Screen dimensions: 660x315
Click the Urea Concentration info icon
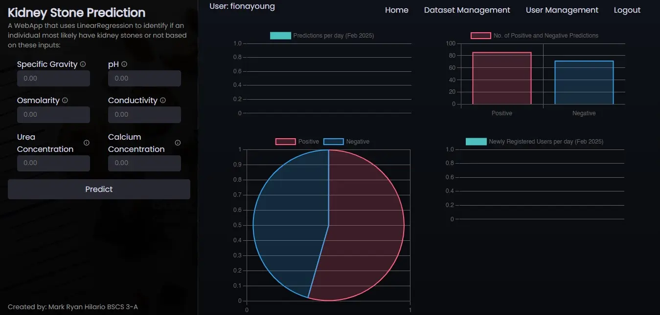coord(87,143)
